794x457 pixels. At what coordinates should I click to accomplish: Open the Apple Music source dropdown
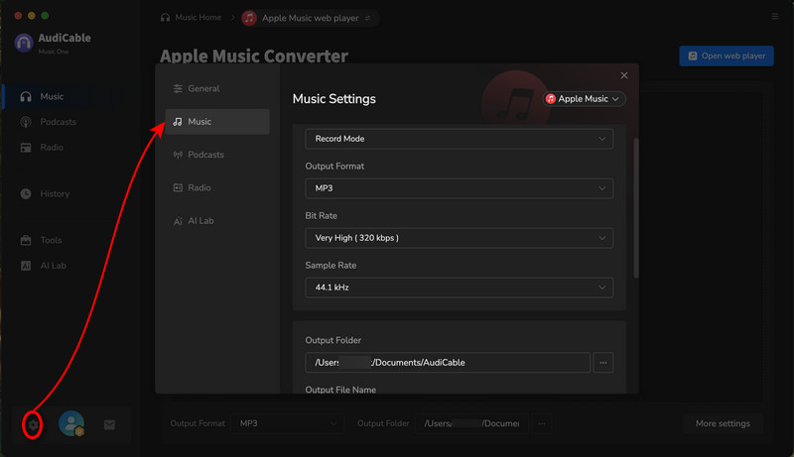584,99
